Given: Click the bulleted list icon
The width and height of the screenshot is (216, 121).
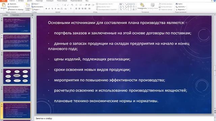Looking at the screenshot, I should [x=77, y=5].
